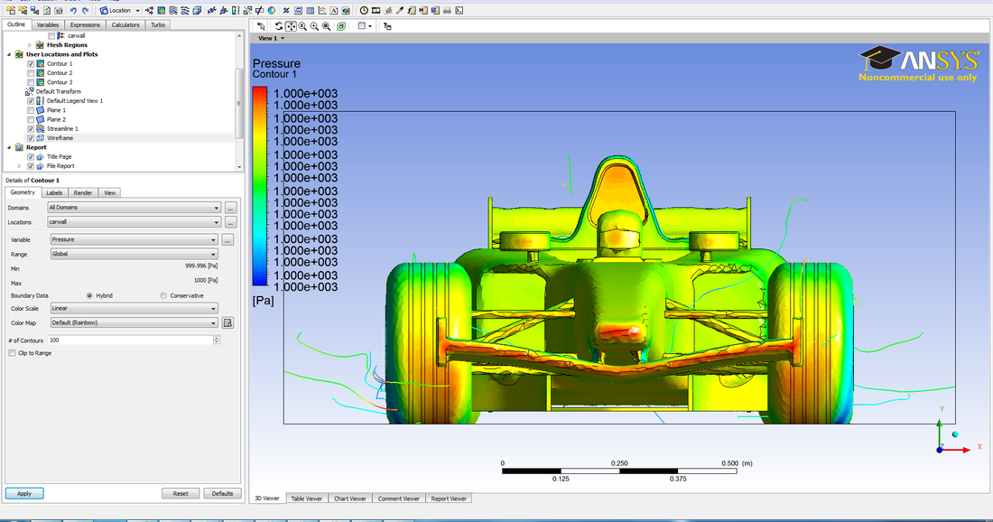
Task: Open the Variable dropdown showing Pressure
Action: tap(215, 239)
